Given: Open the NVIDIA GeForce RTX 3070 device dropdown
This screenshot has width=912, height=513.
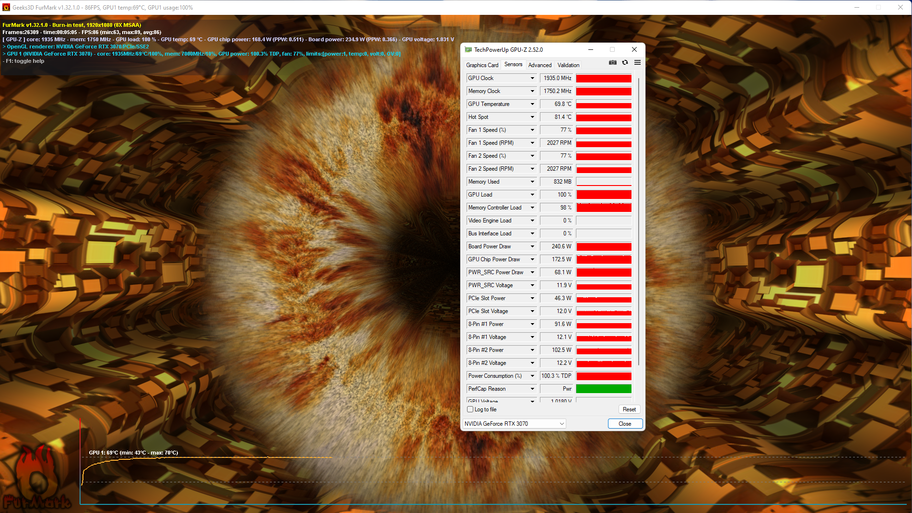Looking at the screenshot, I should click(514, 424).
